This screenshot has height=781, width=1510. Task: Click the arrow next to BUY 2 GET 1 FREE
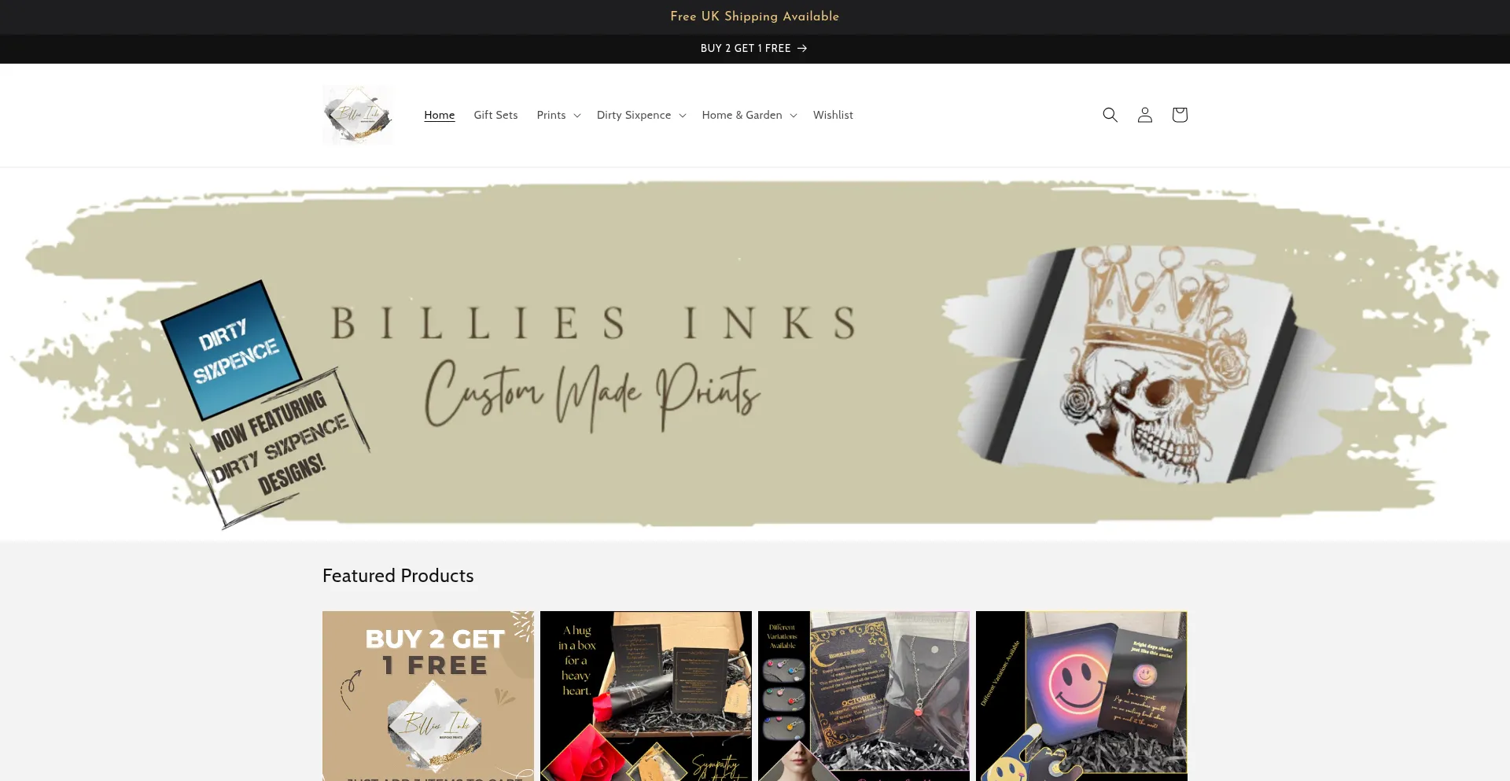click(802, 48)
